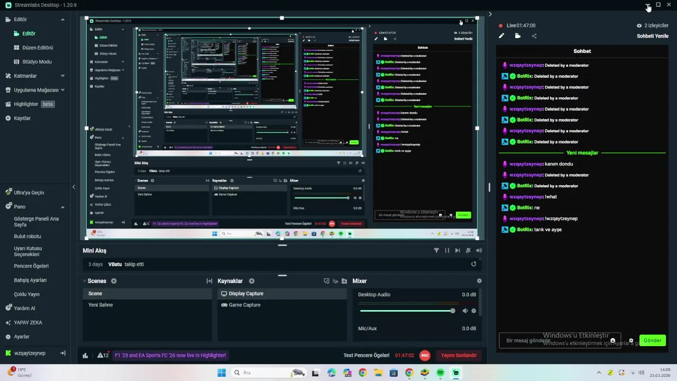Open chat settings gear beside Gönder
This screenshot has width=677, height=381.
coord(631,341)
